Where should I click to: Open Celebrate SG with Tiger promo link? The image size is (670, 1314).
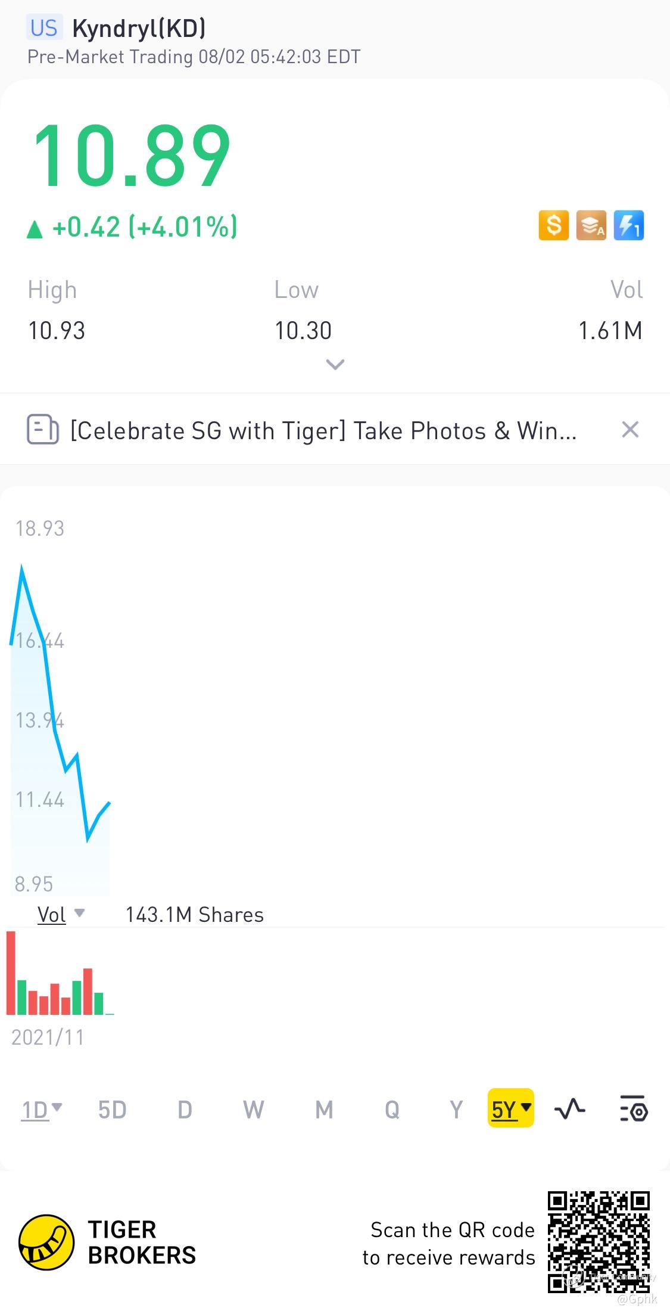[323, 430]
